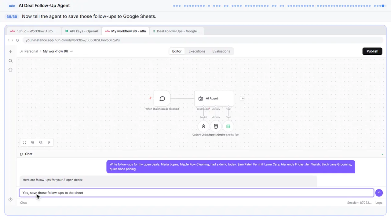
Task: Click the browser forward arrow
Action: [x=13, y=40]
